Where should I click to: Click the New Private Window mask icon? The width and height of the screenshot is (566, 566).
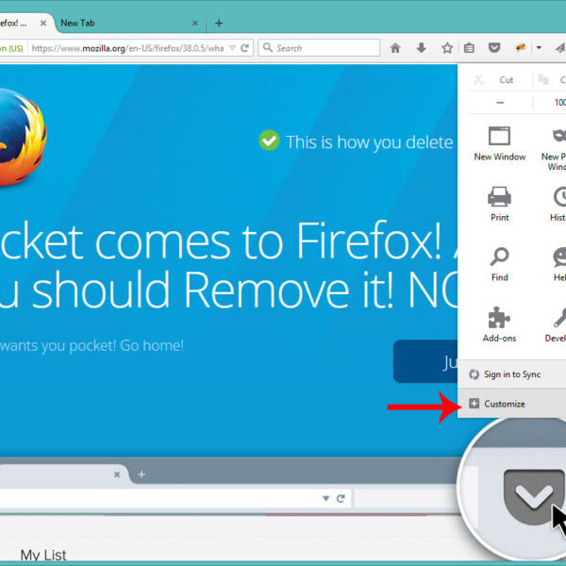pos(559,136)
